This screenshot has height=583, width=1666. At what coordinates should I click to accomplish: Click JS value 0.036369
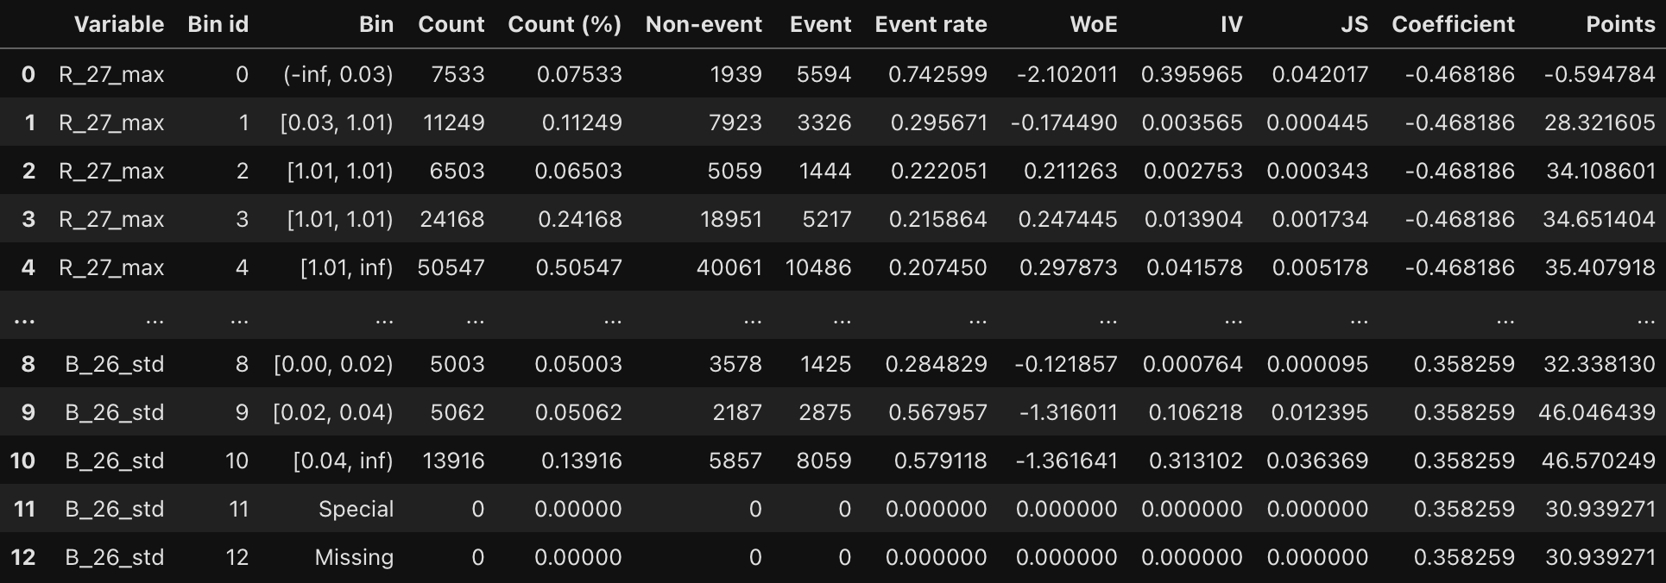click(x=1317, y=461)
